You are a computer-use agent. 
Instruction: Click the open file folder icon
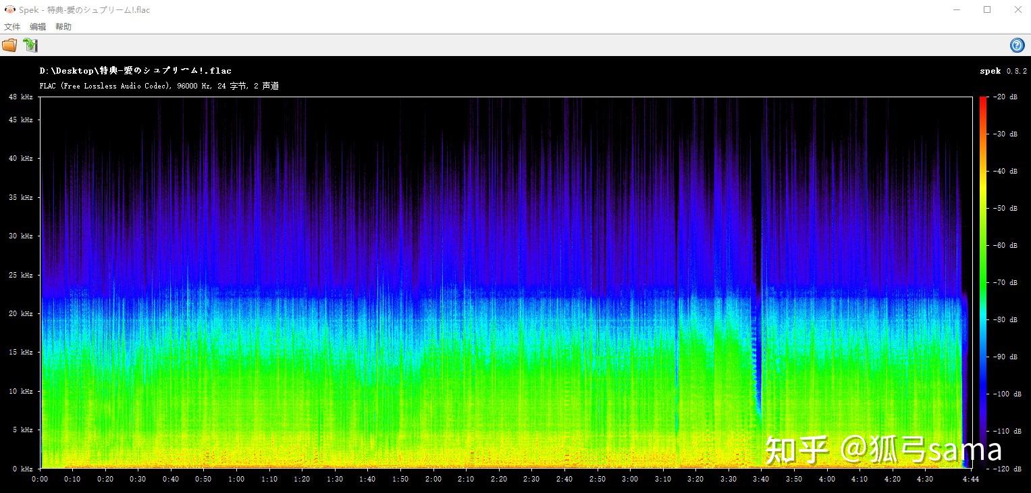click(x=9, y=45)
